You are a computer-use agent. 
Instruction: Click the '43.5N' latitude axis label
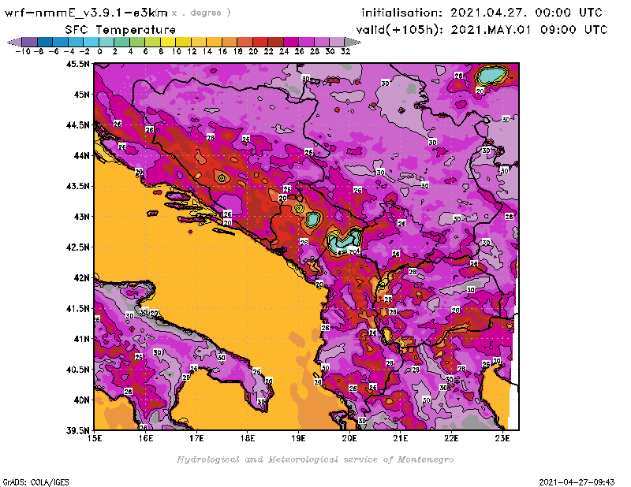(77, 186)
